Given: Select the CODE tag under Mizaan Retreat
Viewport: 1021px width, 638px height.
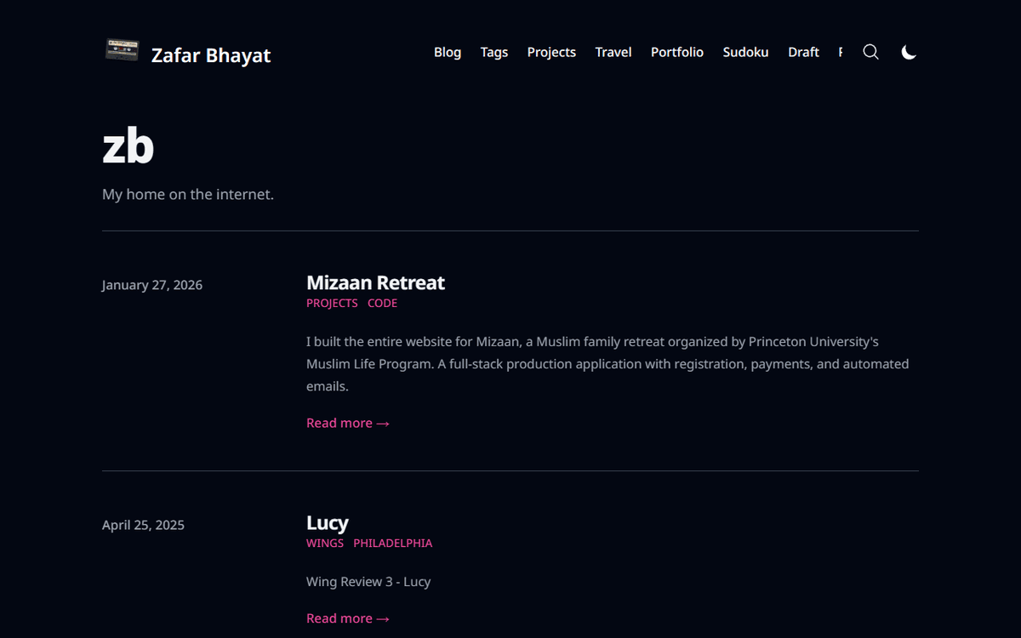Looking at the screenshot, I should (382, 303).
